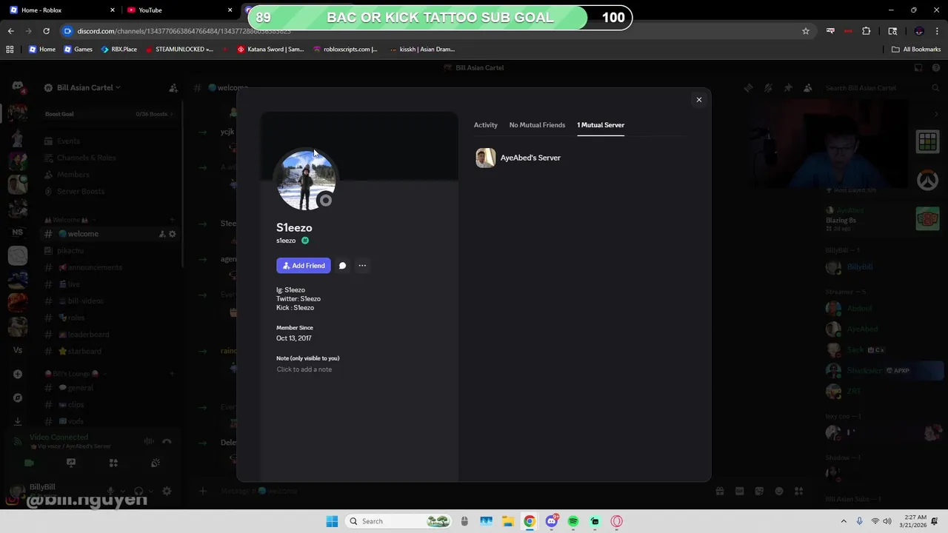Screen dimensions: 948x533
Task: Open settings gear for welcome channel
Action: tap(173, 234)
